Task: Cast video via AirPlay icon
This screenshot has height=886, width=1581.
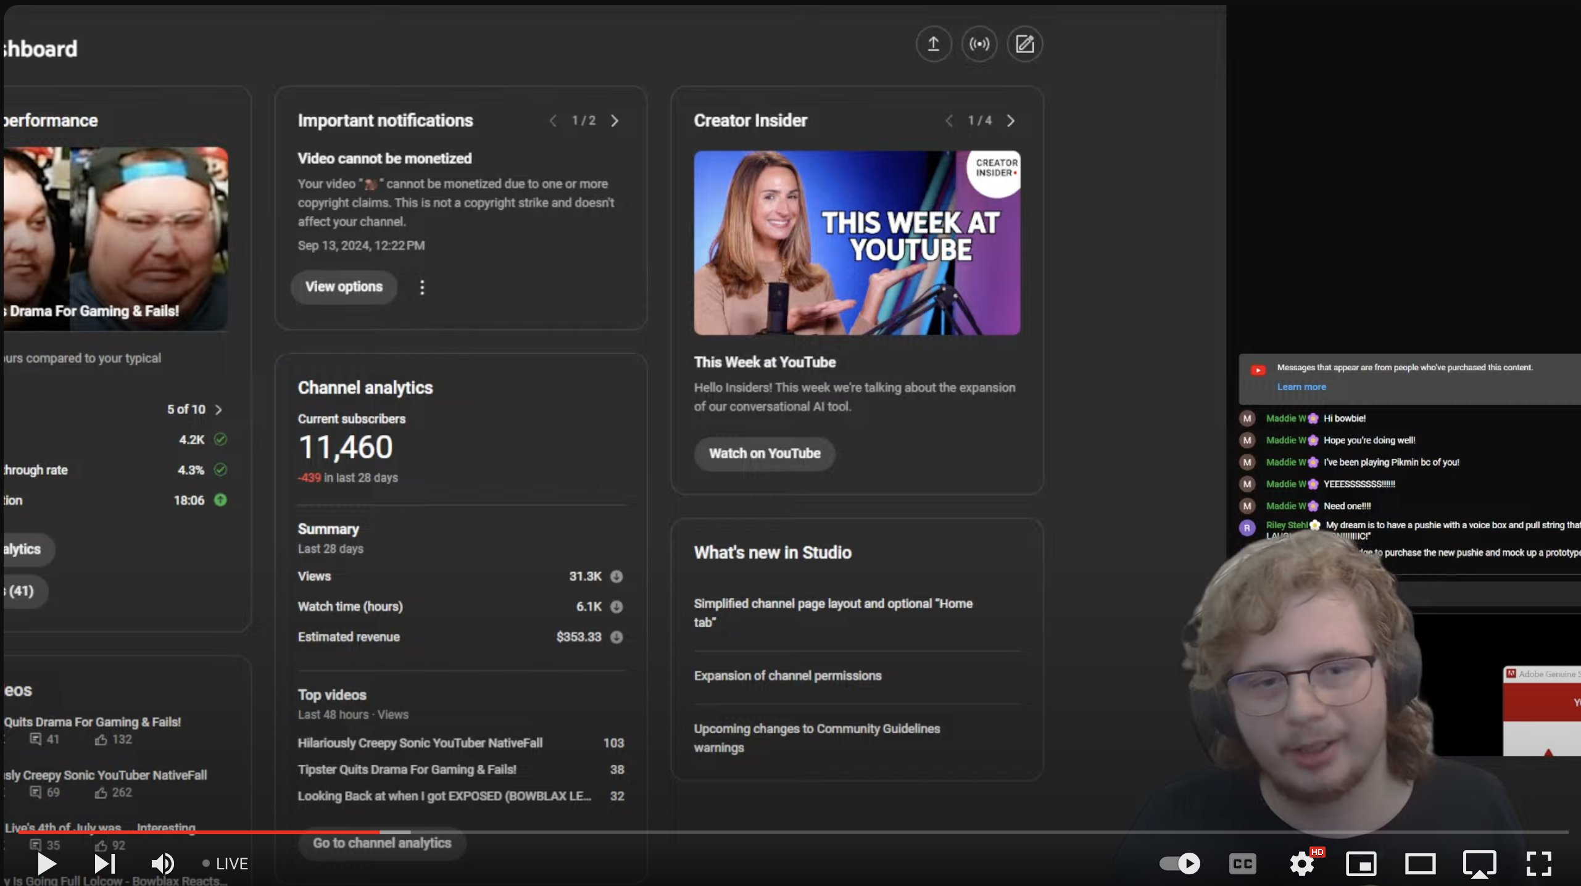Action: (x=1479, y=864)
